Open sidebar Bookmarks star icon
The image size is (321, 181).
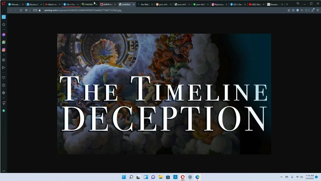4,24
